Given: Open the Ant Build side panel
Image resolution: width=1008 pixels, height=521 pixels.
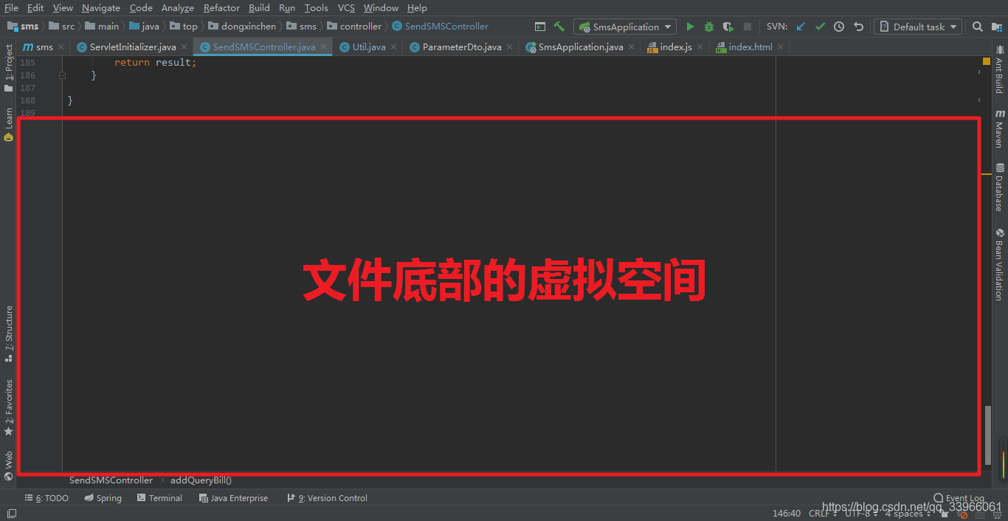Looking at the screenshot, I should click(999, 69).
